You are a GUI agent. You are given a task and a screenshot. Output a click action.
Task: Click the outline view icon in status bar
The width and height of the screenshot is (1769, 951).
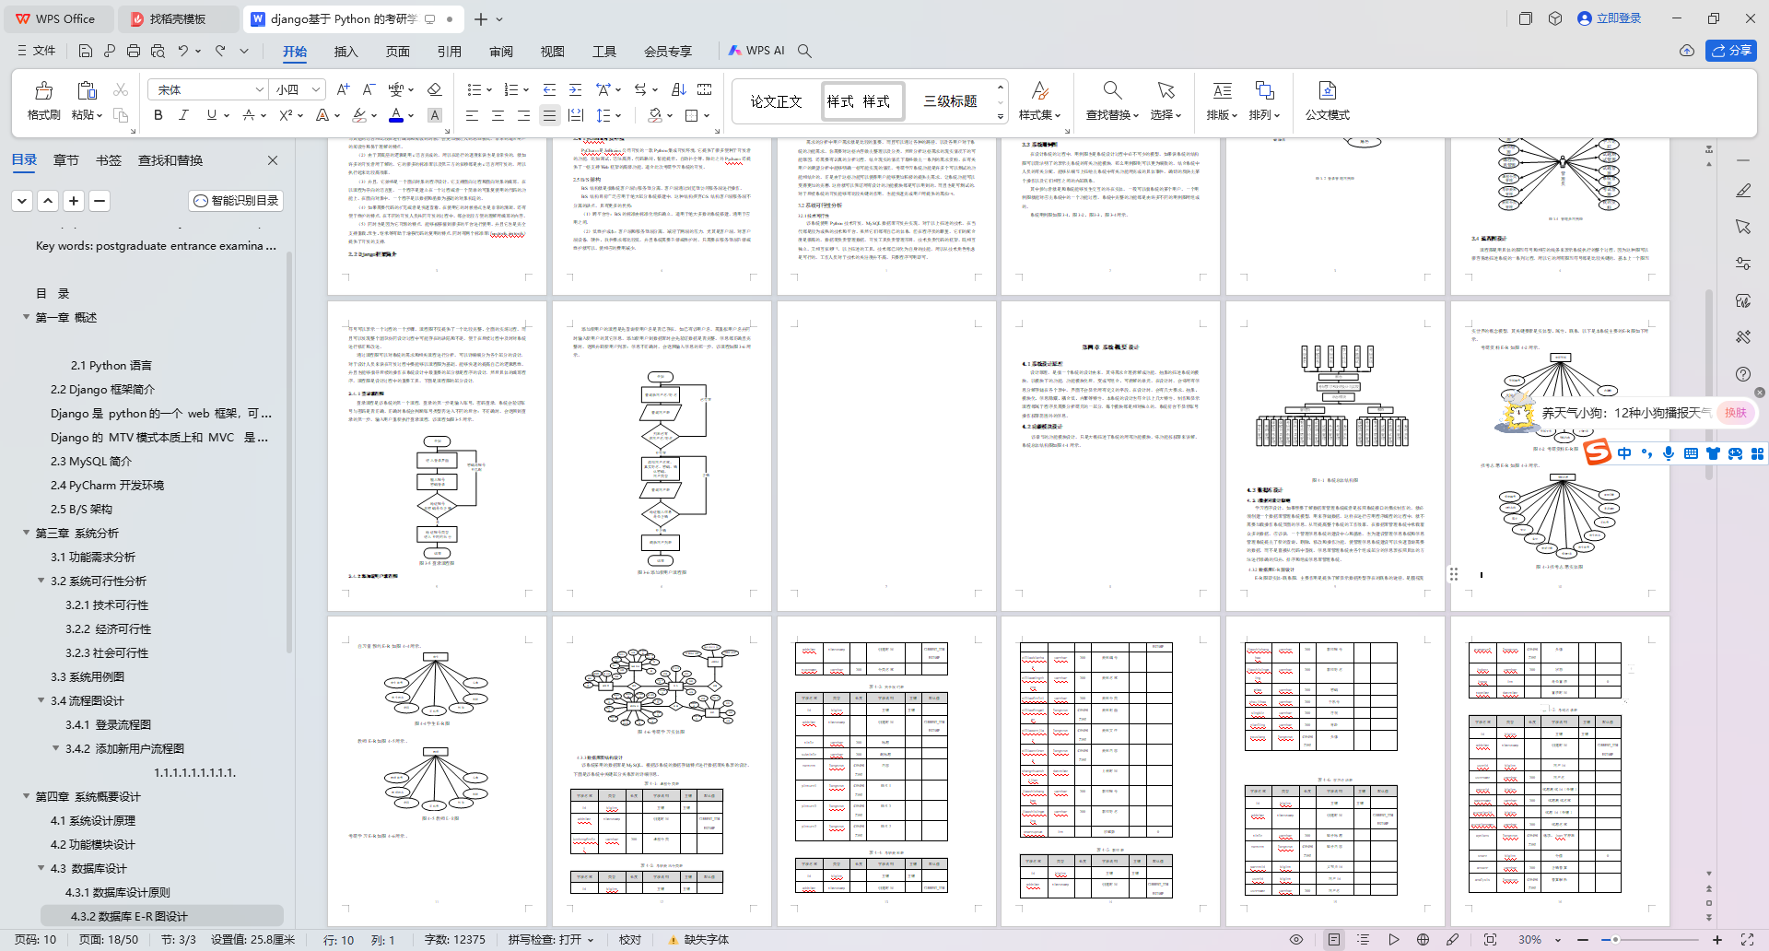(1364, 940)
